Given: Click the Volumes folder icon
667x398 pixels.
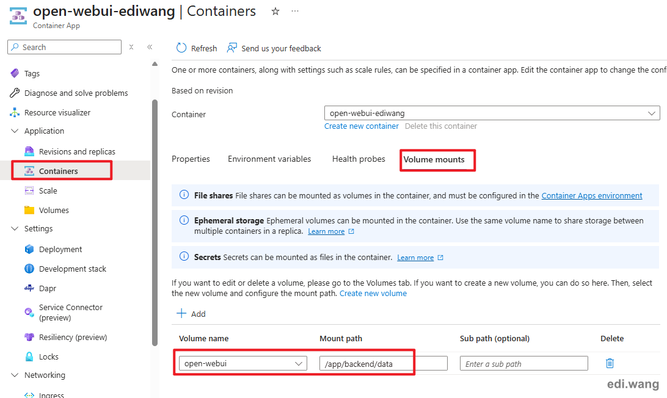Looking at the screenshot, I should coord(29,210).
